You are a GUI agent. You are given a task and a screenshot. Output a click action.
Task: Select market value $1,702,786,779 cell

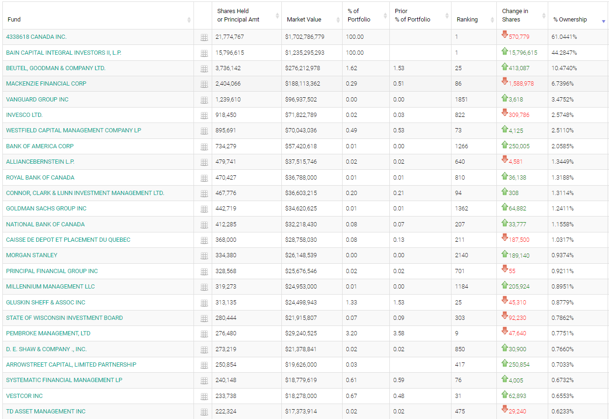312,37
